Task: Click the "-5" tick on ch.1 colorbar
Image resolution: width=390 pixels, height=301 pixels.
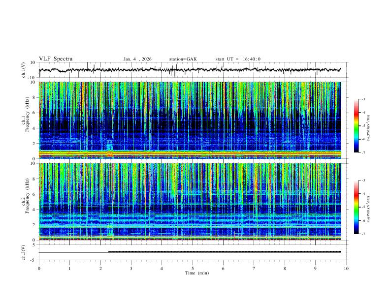Action: pyautogui.click(x=363, y=126)
